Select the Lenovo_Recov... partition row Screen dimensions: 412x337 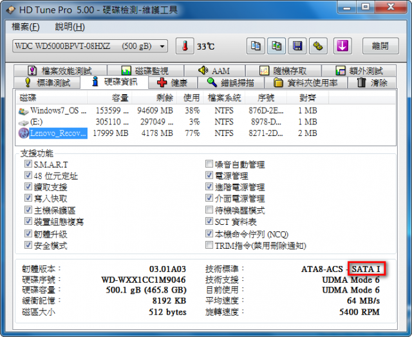(x=206, y=133)
